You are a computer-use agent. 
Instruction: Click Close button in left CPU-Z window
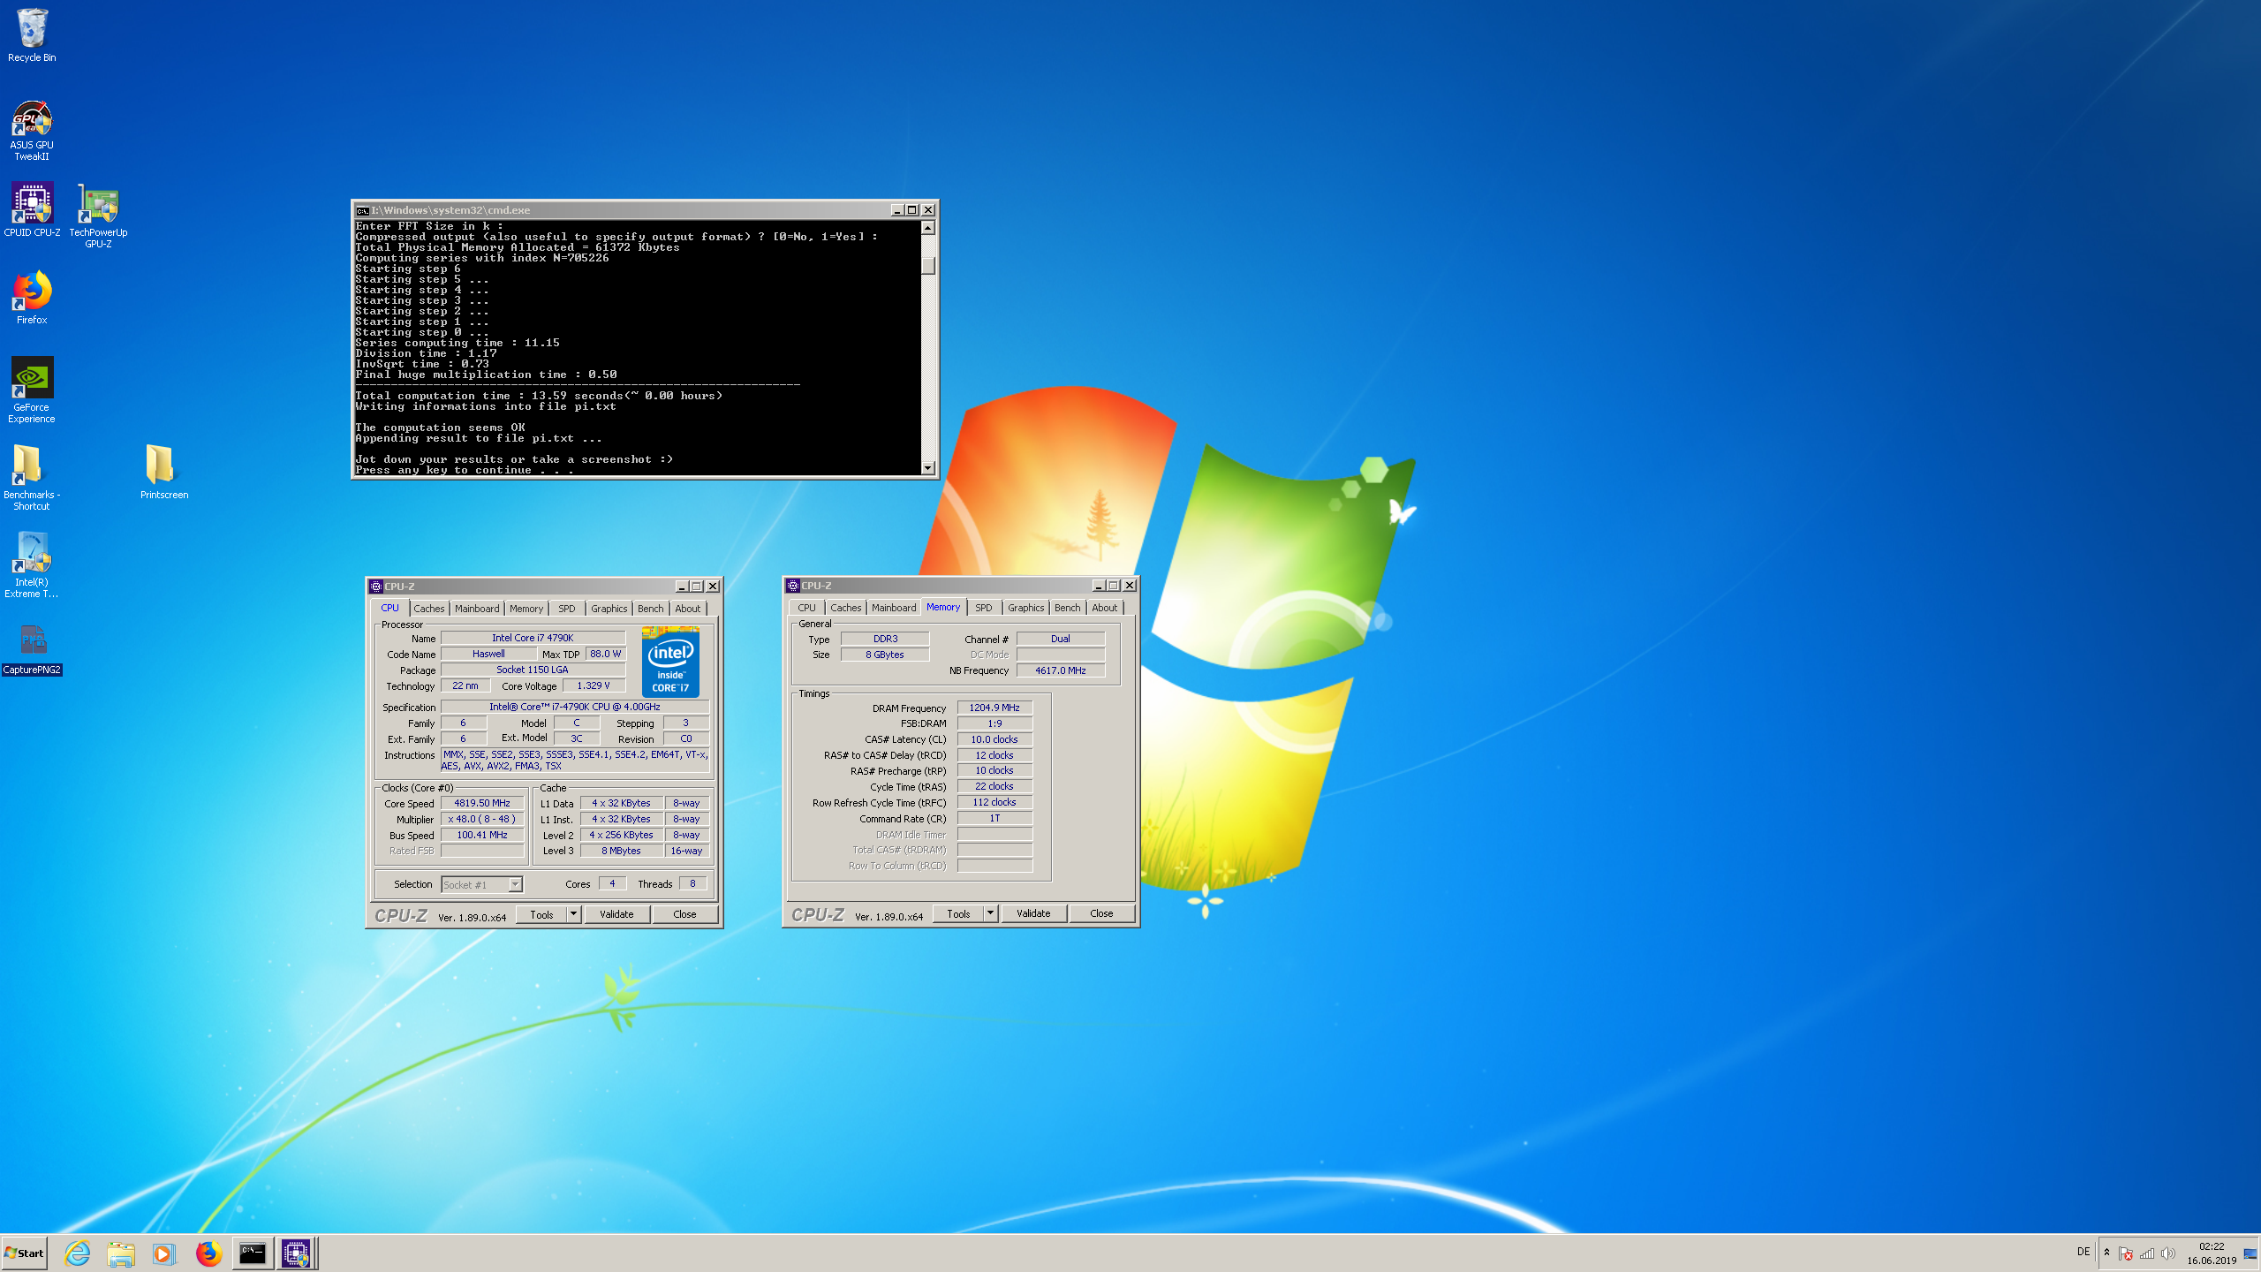click(x=684, y=914)
